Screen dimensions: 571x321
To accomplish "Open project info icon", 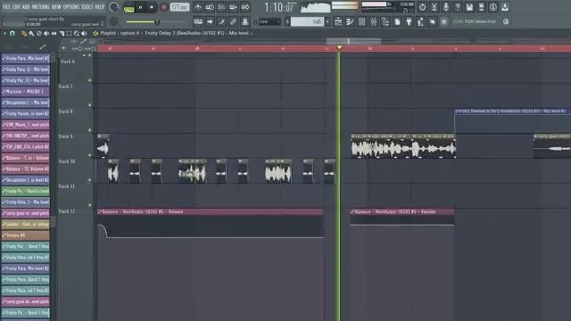I will pos(493,7).
